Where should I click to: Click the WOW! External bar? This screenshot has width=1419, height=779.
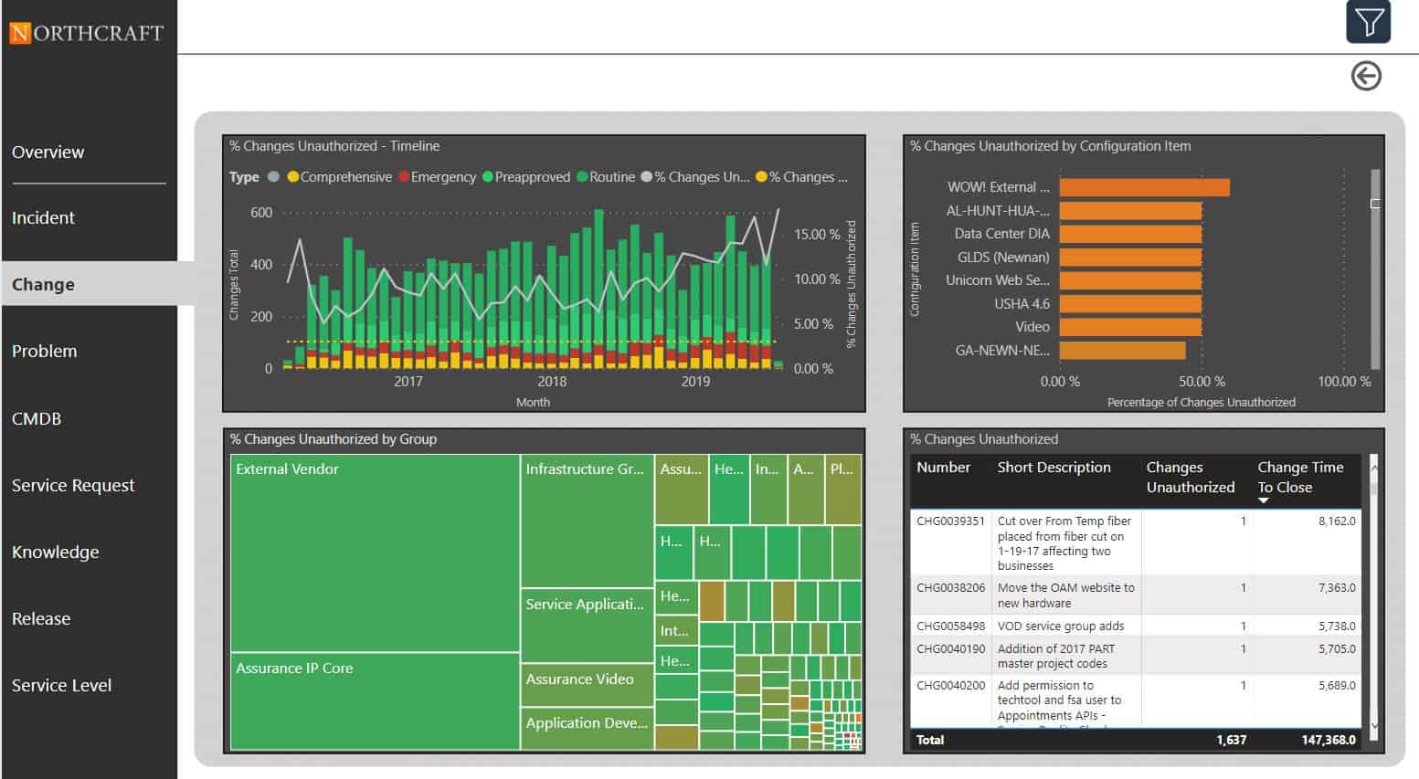click(1144, 187)
